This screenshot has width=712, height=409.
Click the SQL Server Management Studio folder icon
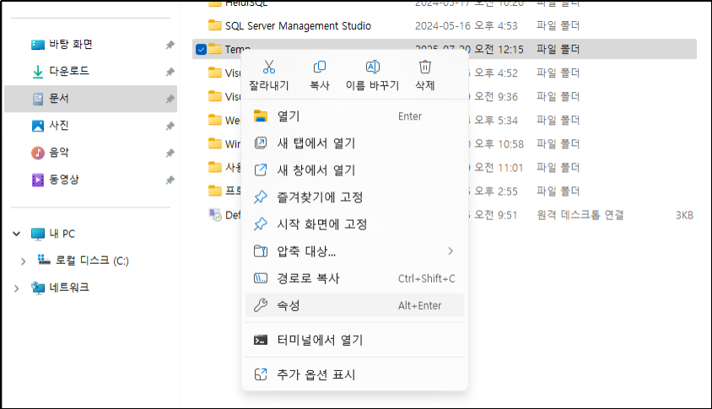coord(215,25)
